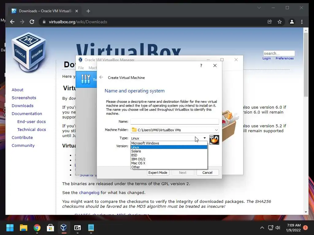The width and height of the screenshot is (314, 235).
Task: Close the Downloads – Oracle VM VirtualBox tab
Action: (x=76, y=11)
